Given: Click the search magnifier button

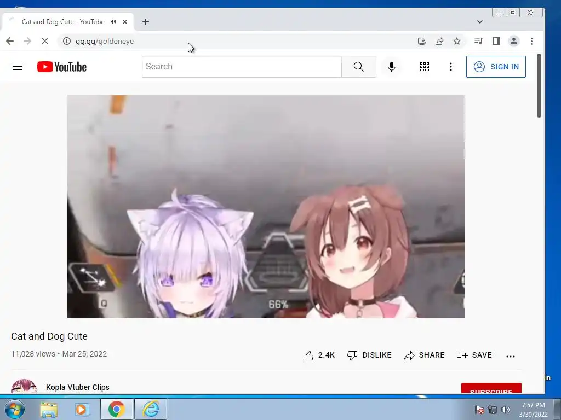Looking at the screenshot, I should (358, 67).
